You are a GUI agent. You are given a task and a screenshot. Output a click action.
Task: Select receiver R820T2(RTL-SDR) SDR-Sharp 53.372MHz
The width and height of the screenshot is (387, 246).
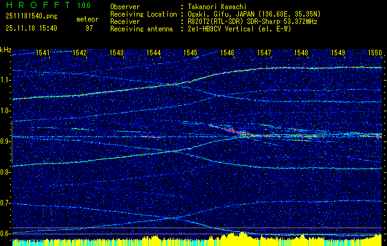(252, 22)
